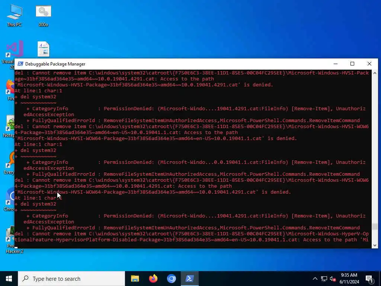Image resolution: width=381 pixels, height=286 pixels.
Task: Click the PowerShell icon in the window title bar
Action: [x=20, y=64]
